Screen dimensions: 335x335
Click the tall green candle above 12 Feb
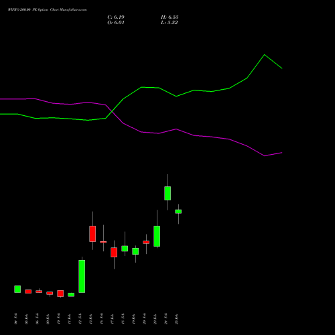tap(82, 276)
